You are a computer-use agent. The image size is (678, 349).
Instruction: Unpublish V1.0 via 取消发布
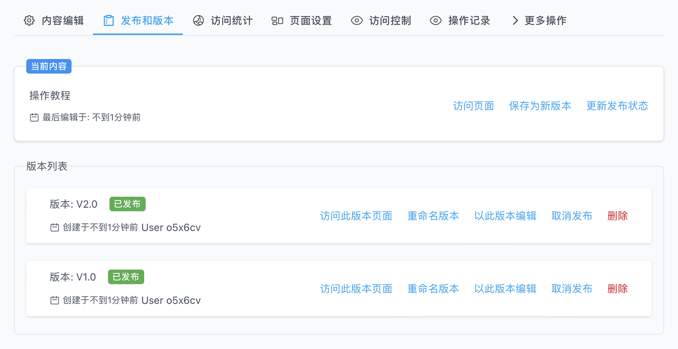click(571, 289)
